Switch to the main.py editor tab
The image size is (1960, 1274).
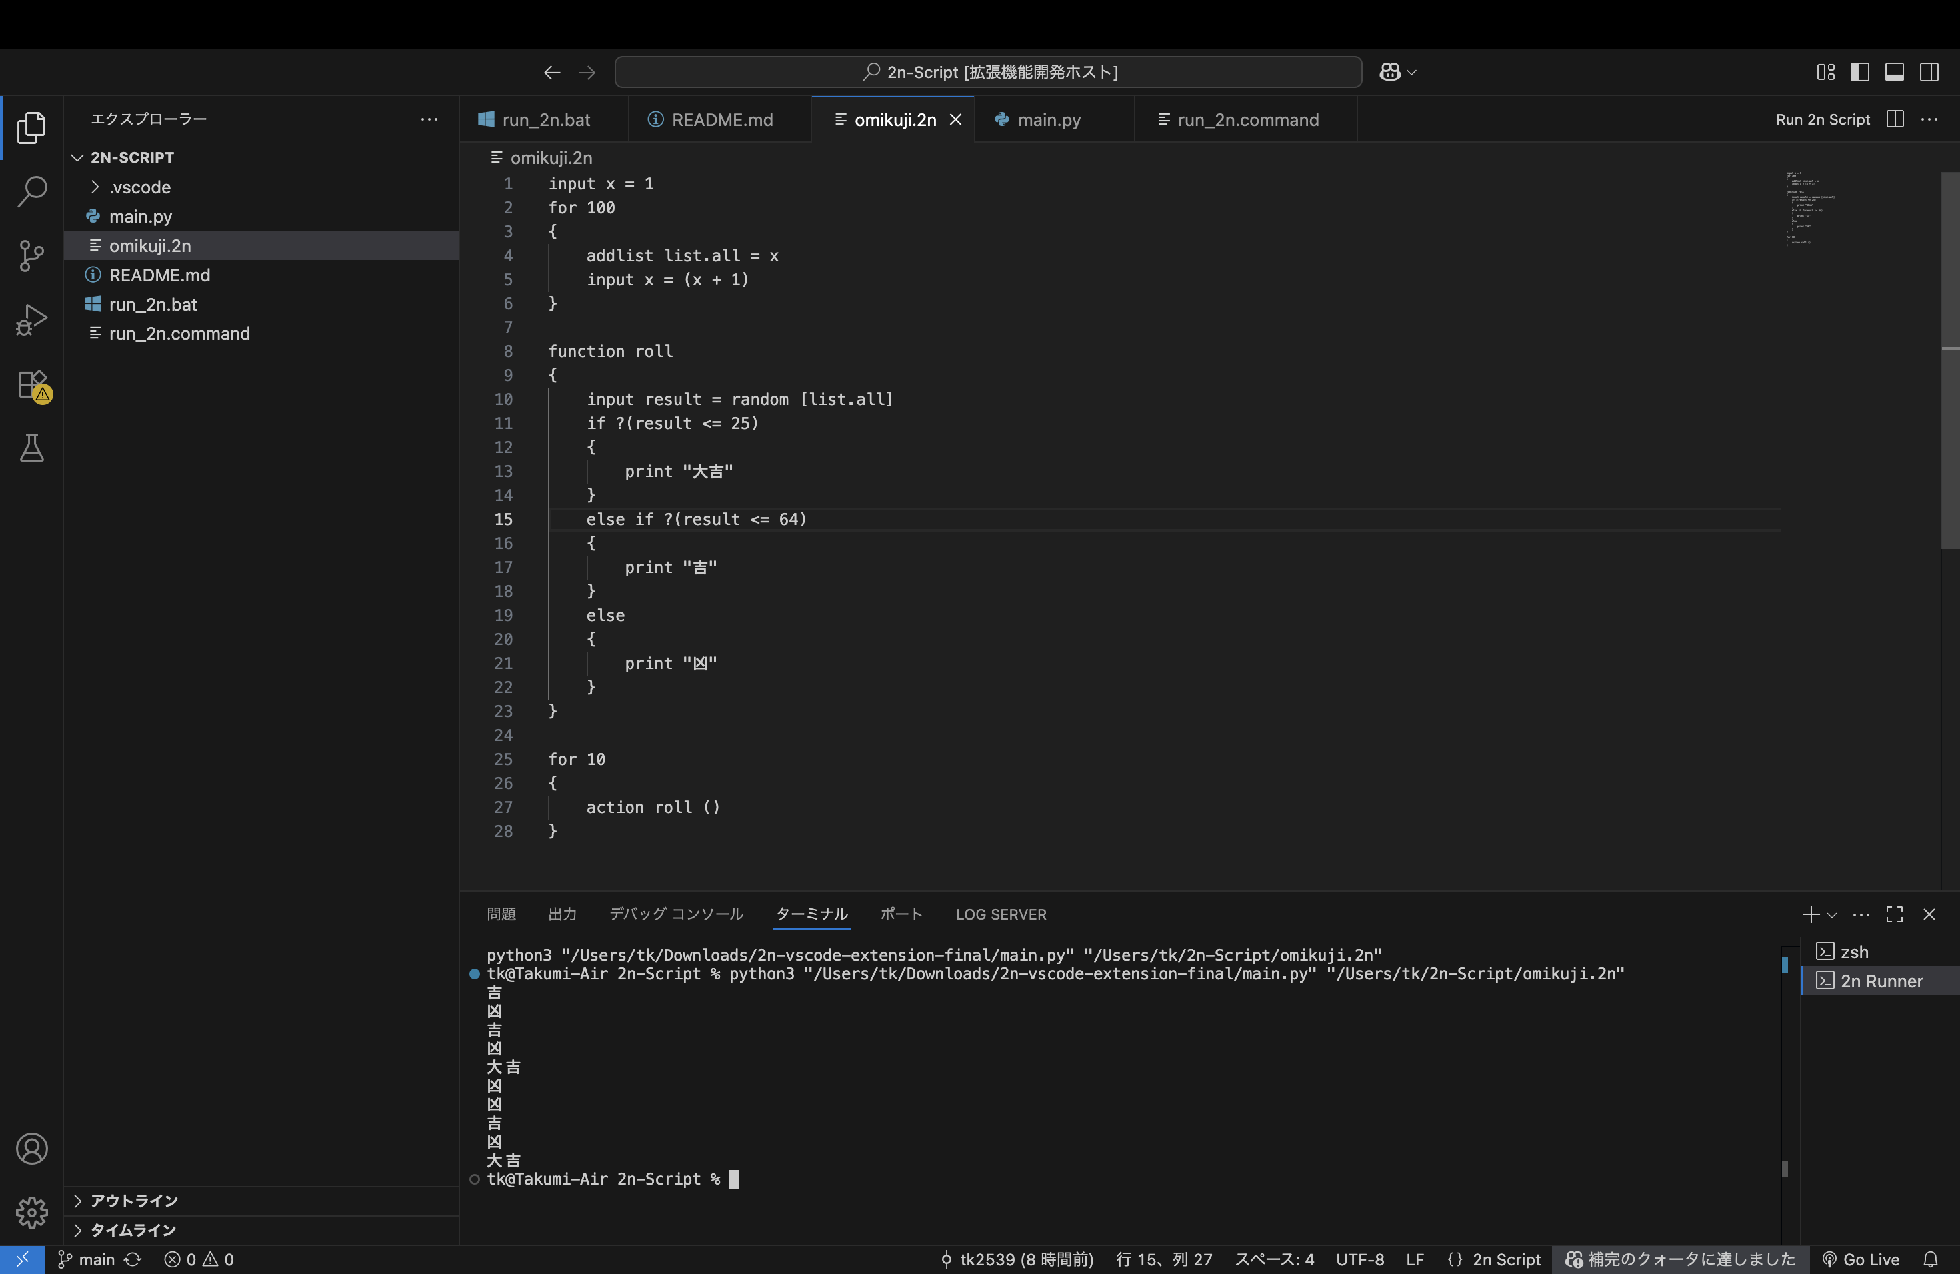[1049, 120]
